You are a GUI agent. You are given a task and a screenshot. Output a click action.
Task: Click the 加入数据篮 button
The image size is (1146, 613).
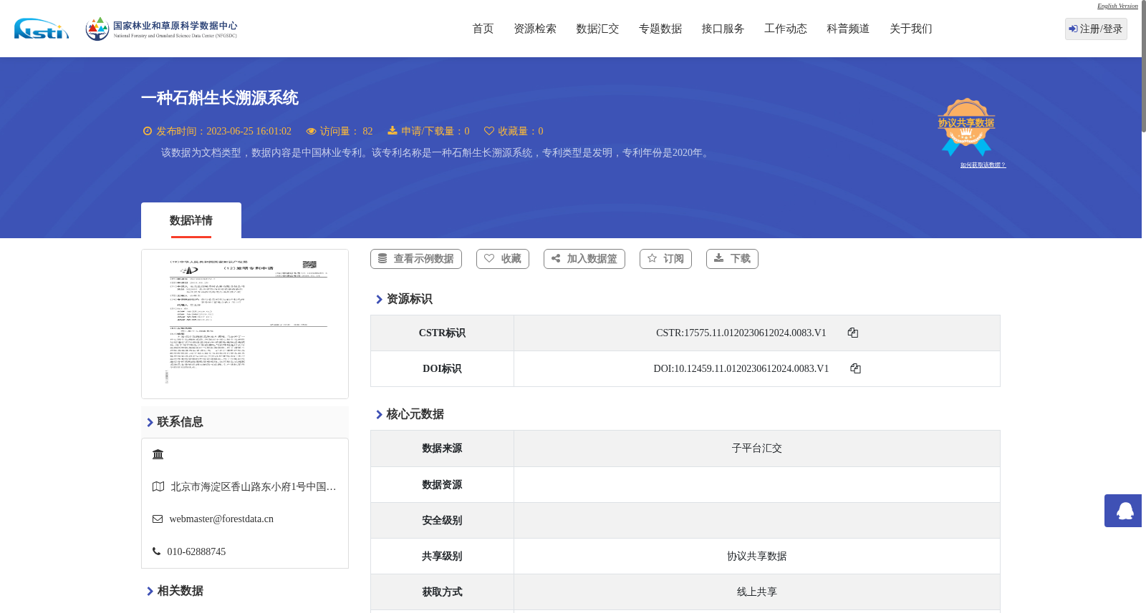click(x=584, y=259)
